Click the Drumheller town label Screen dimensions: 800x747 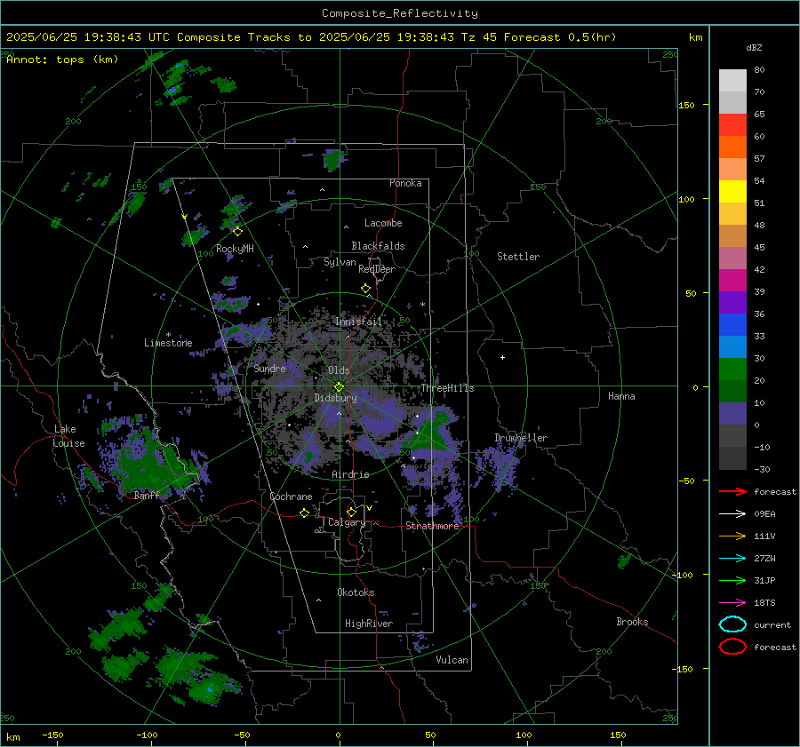point(521,438)
